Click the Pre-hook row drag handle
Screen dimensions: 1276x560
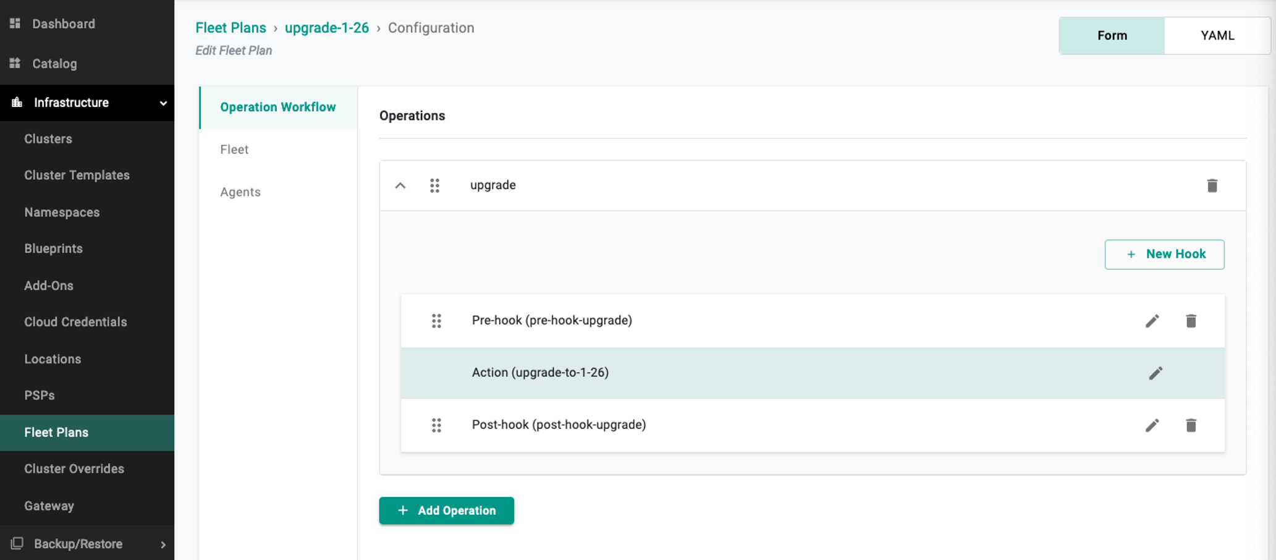pos(436,321)
